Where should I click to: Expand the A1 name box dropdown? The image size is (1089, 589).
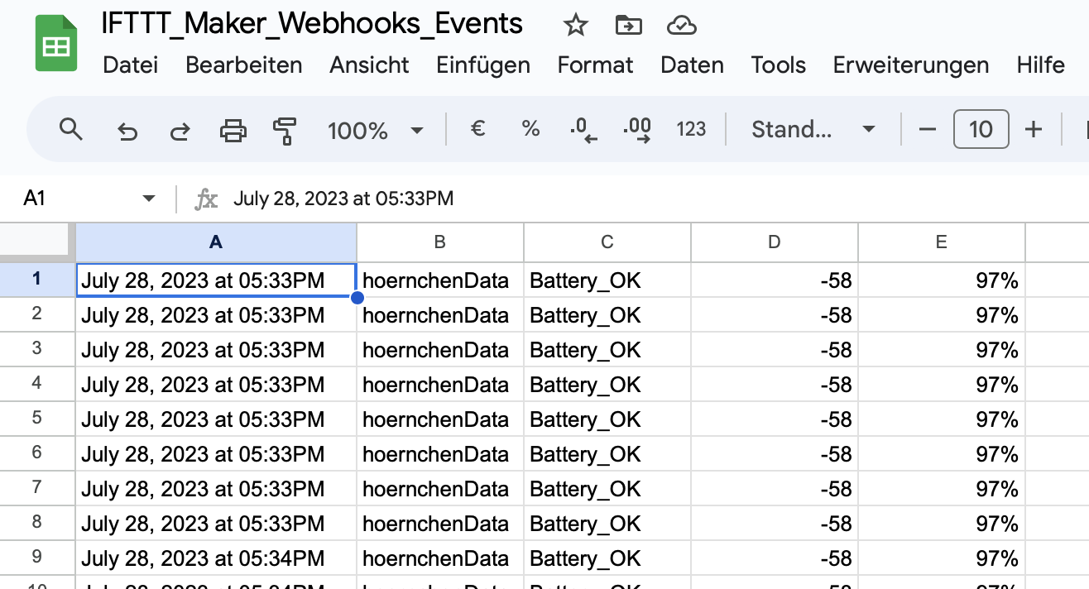149,199
